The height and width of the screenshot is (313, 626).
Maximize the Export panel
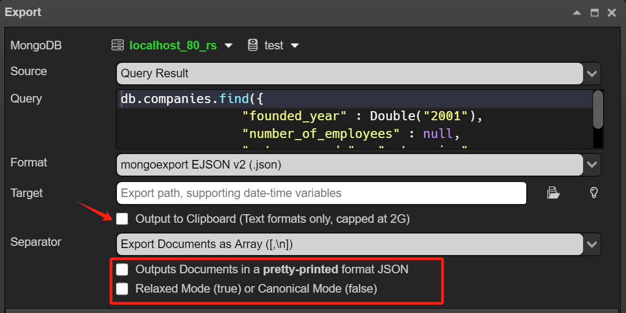coord(594,13)
